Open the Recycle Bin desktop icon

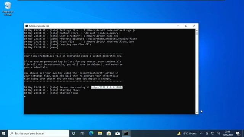pos(8,8)
